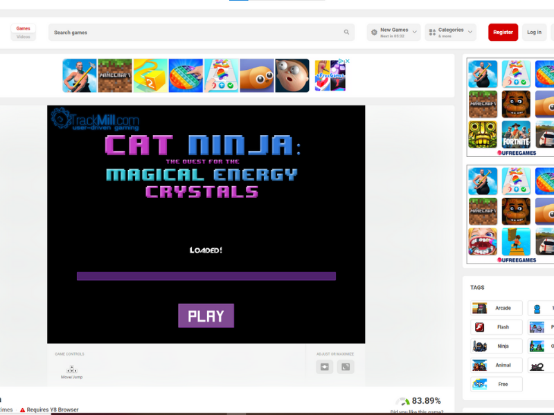Open the brown worm game in the top banner
Screen dimensions: 554x415
click(257, 75)
